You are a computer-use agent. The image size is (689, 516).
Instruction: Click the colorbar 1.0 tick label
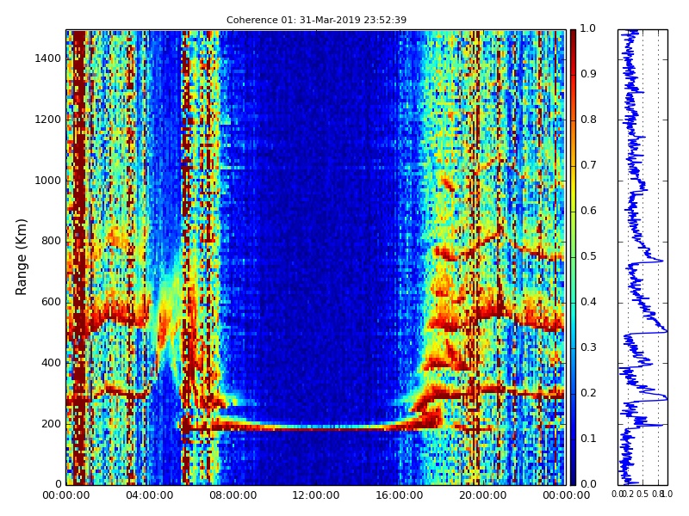[x=588, y=28]
